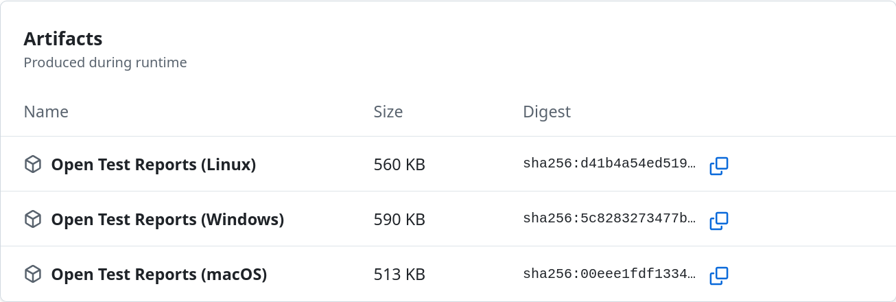
Task: Select the sha256:d41b4a54ed519 digest text
Action: [x=609, y=165]
